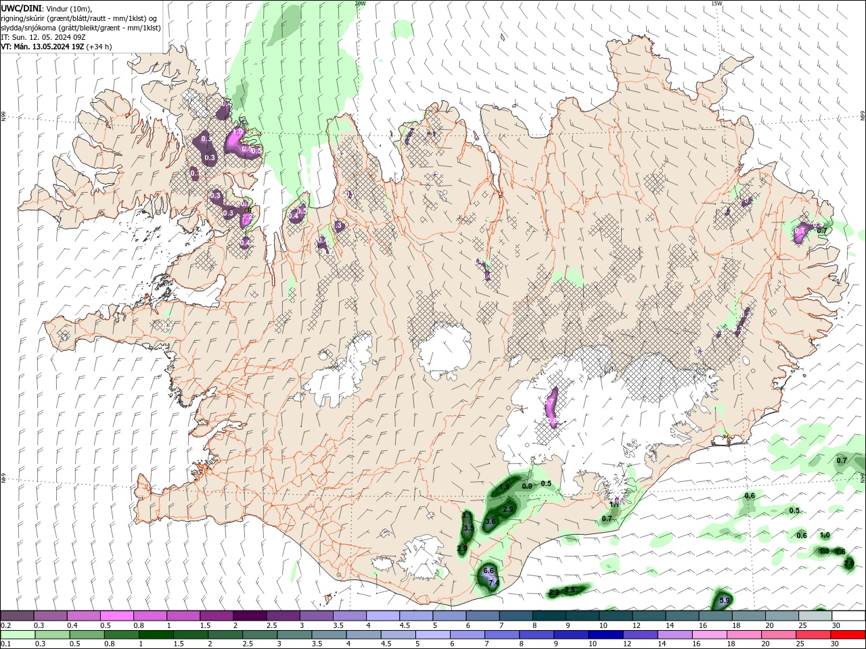Click the 1.9 rainfall value on the map
Screen dimensions: 866x649
click(504, 487)
